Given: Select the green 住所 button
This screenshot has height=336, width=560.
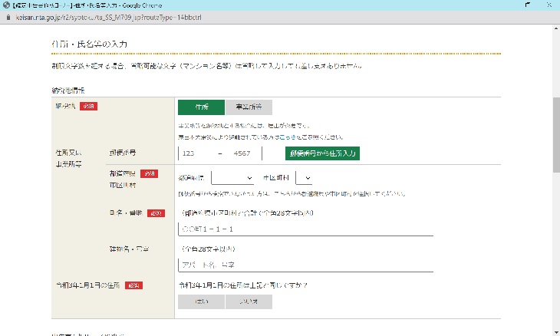Looking at the screenshot, I should pos(202,107).
